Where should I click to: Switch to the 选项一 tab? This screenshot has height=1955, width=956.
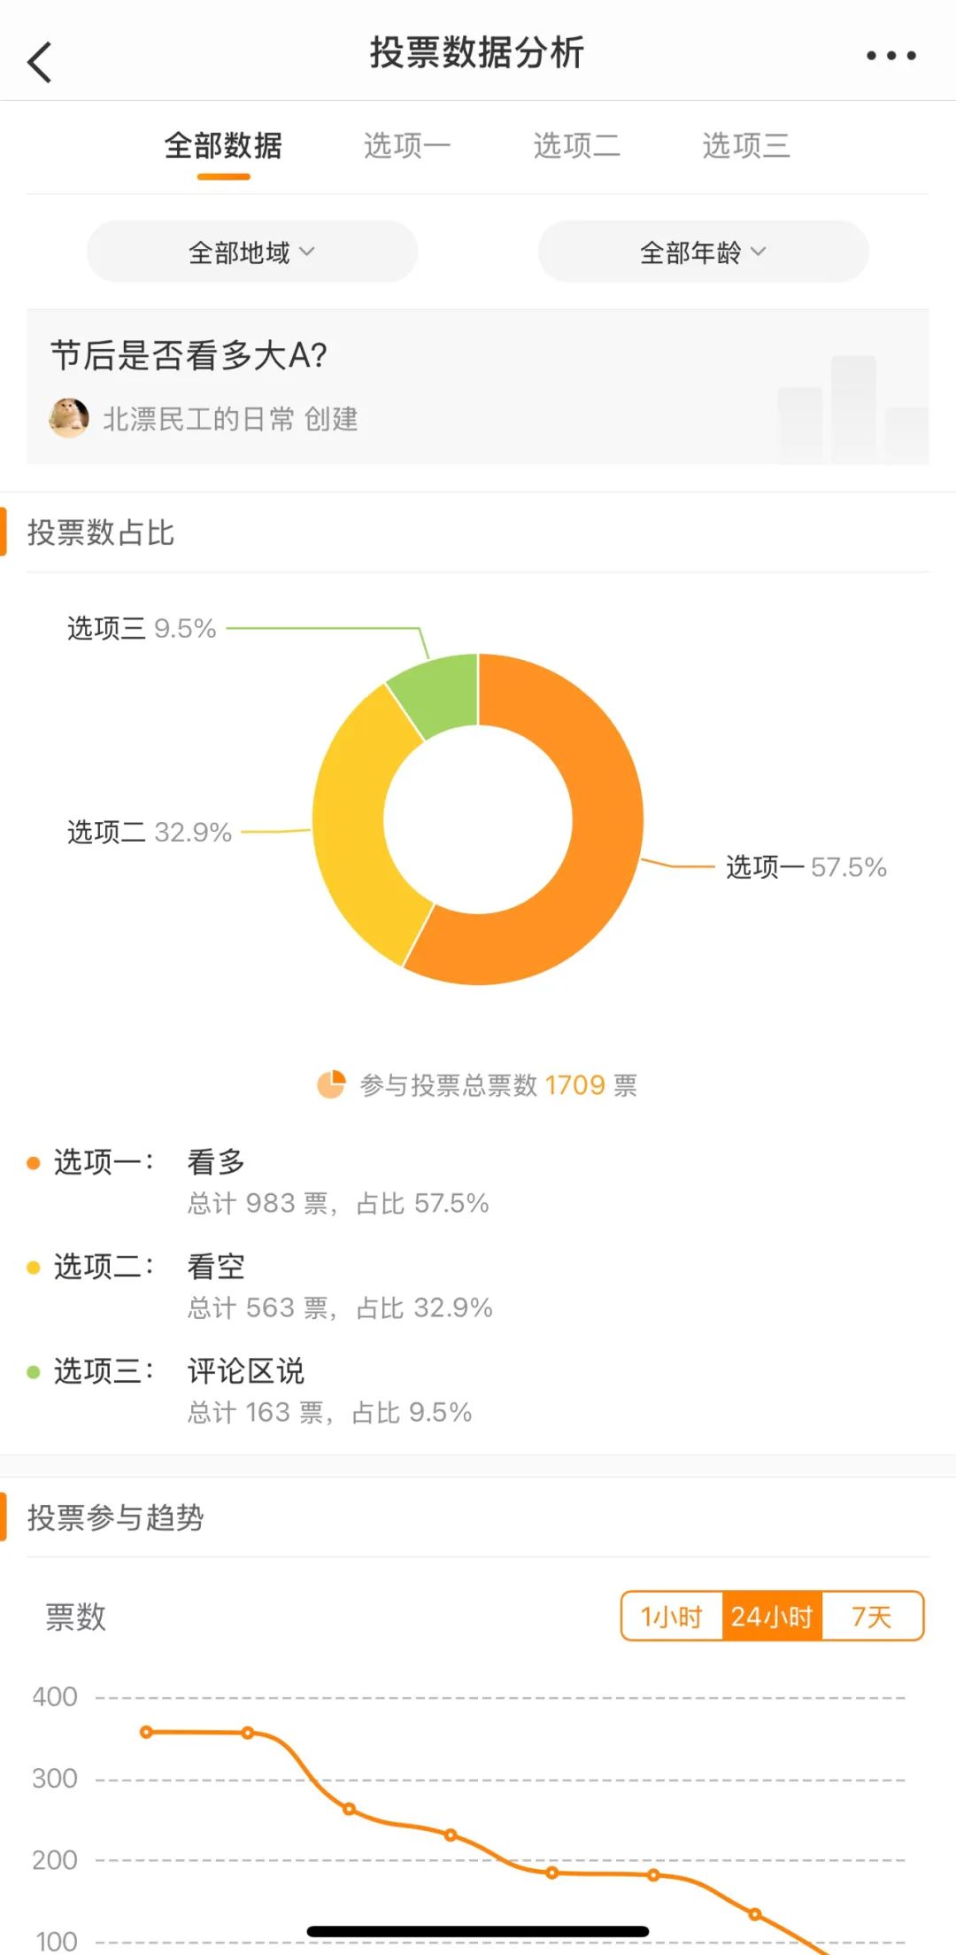click(x=406, y=145)
